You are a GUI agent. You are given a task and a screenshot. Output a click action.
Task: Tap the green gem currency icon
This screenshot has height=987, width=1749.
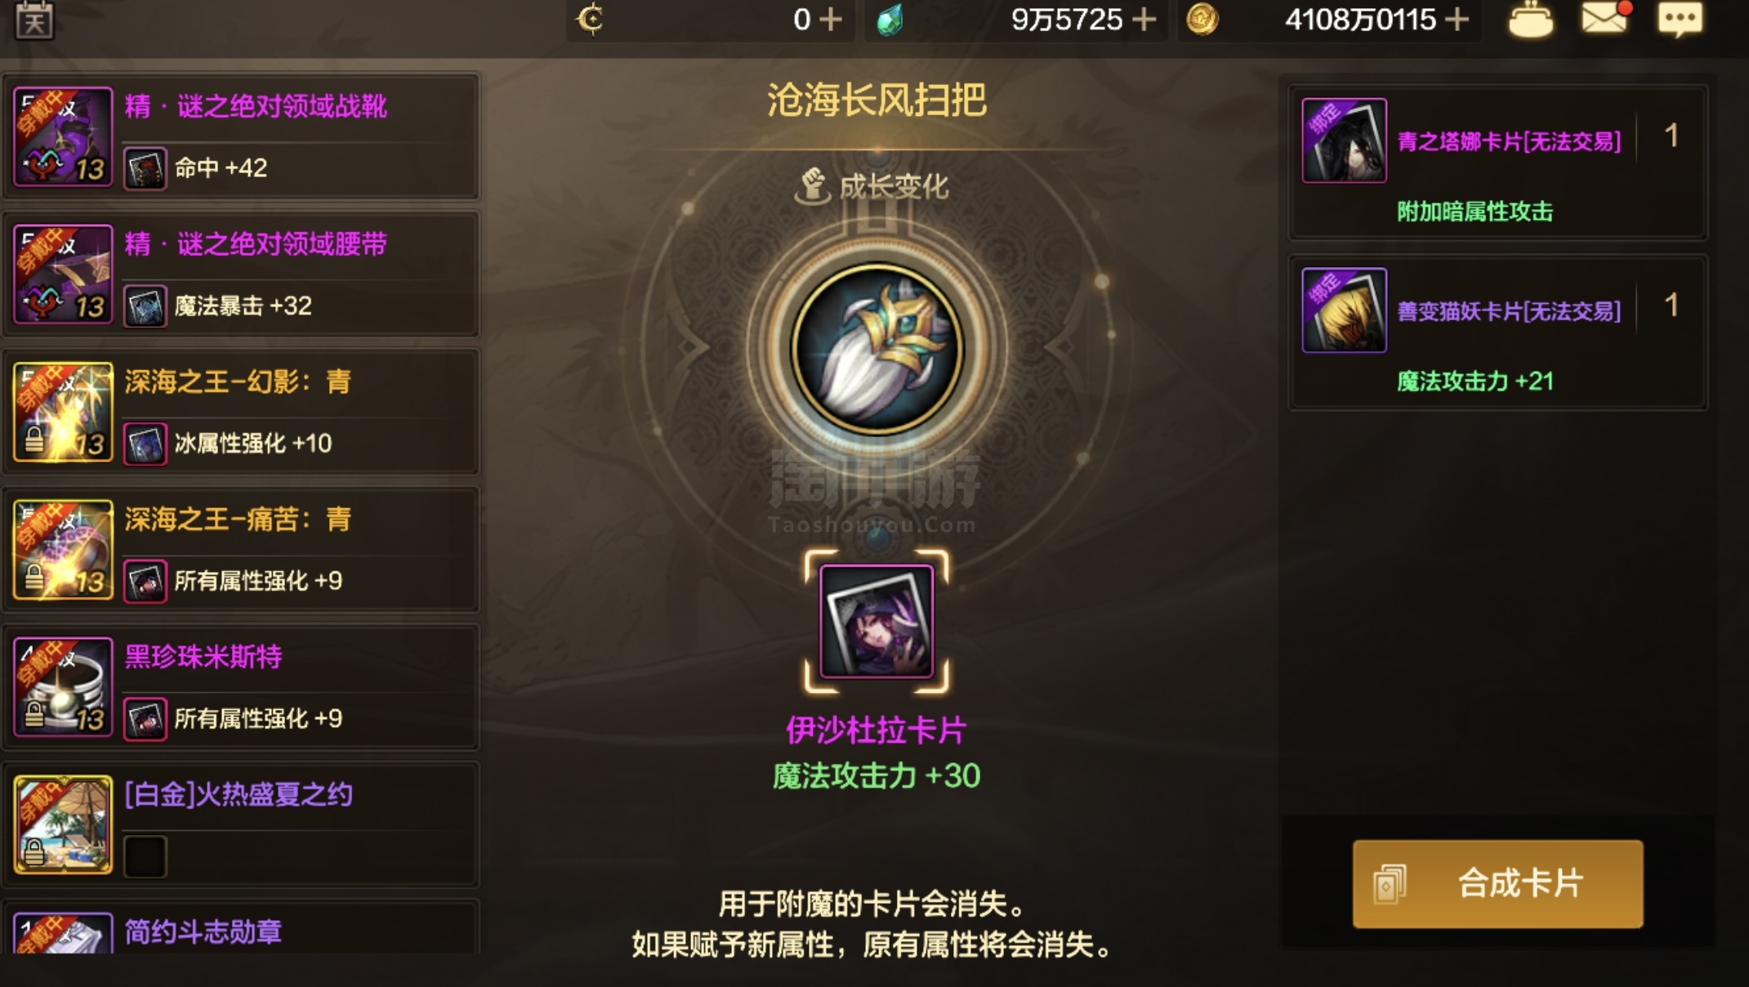(890, 20)
